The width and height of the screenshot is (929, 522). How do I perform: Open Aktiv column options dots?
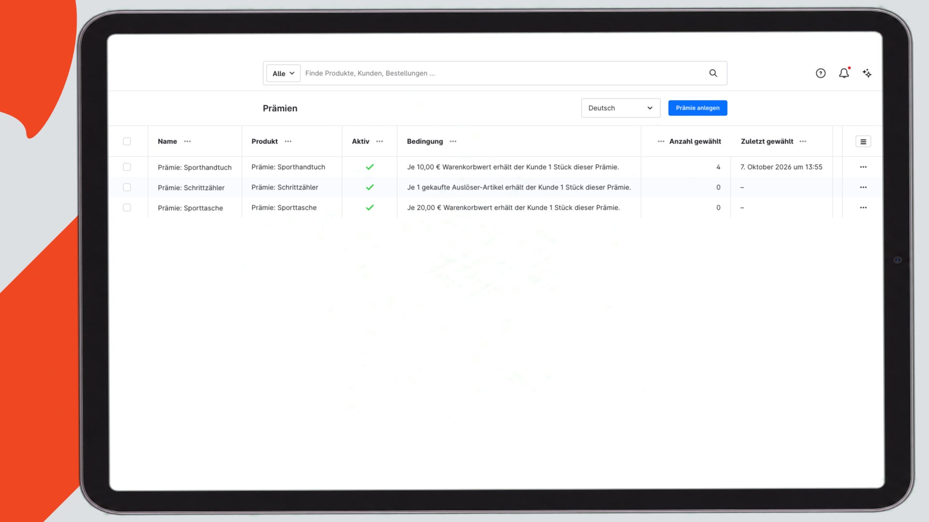coord(379,142)
